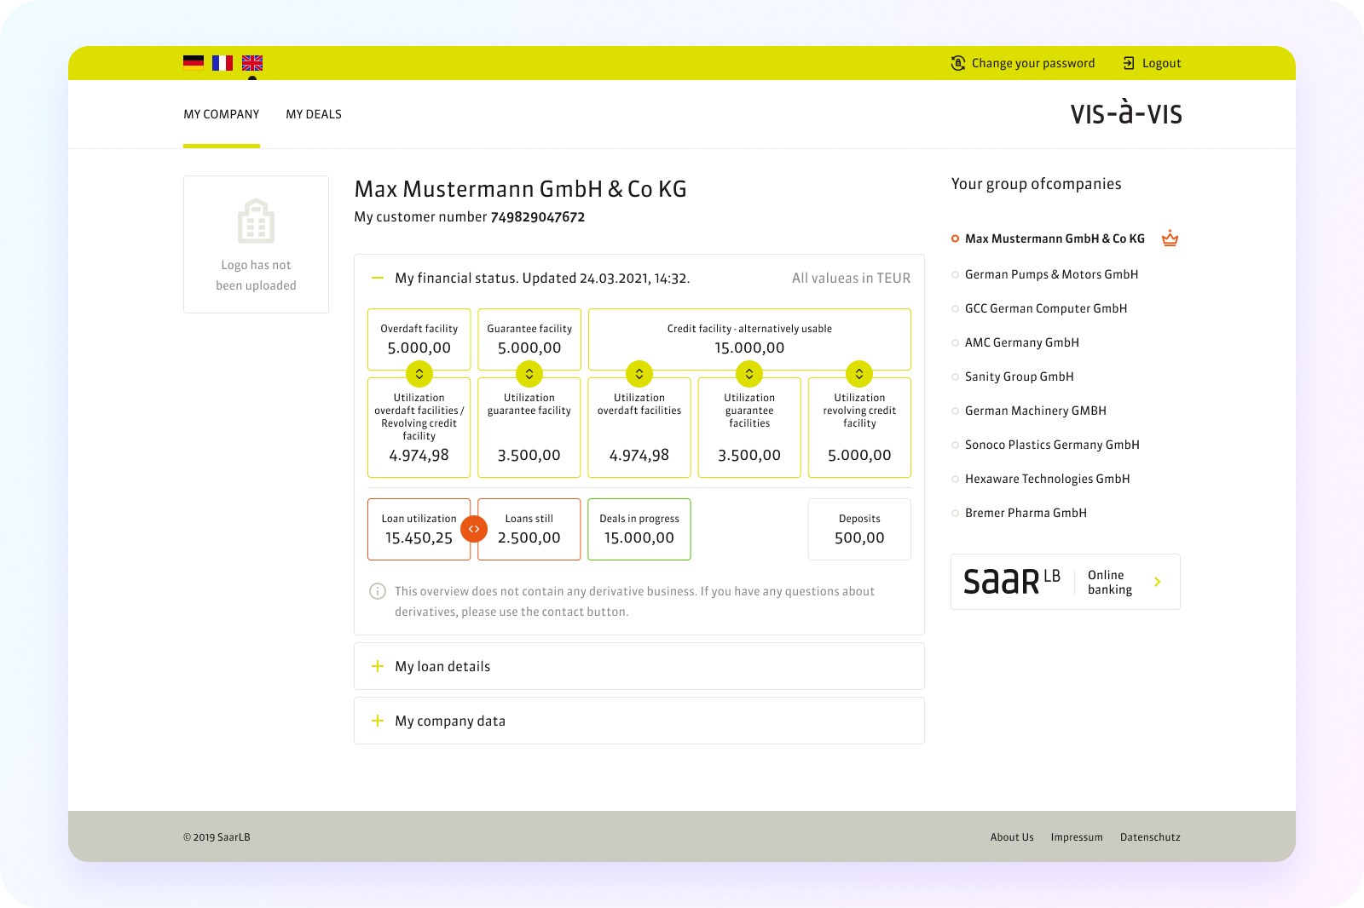Open About Us footer link

tap(1012, 837)
